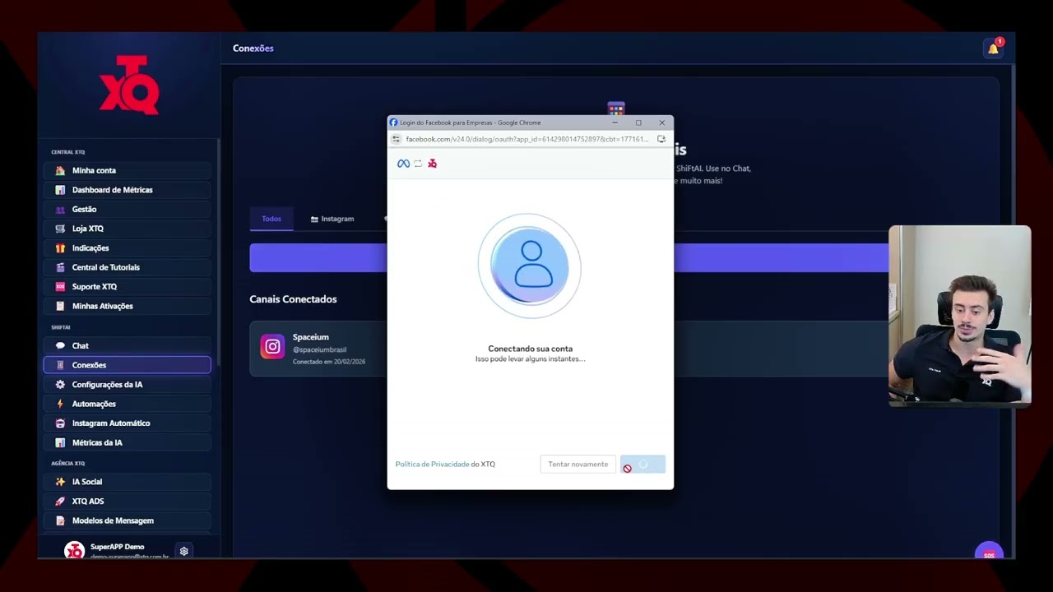Image resolution: width=1053 pixels, height=592 pixels.
Task: Click the Meta logo in login popup
Action: coord(403,164)
